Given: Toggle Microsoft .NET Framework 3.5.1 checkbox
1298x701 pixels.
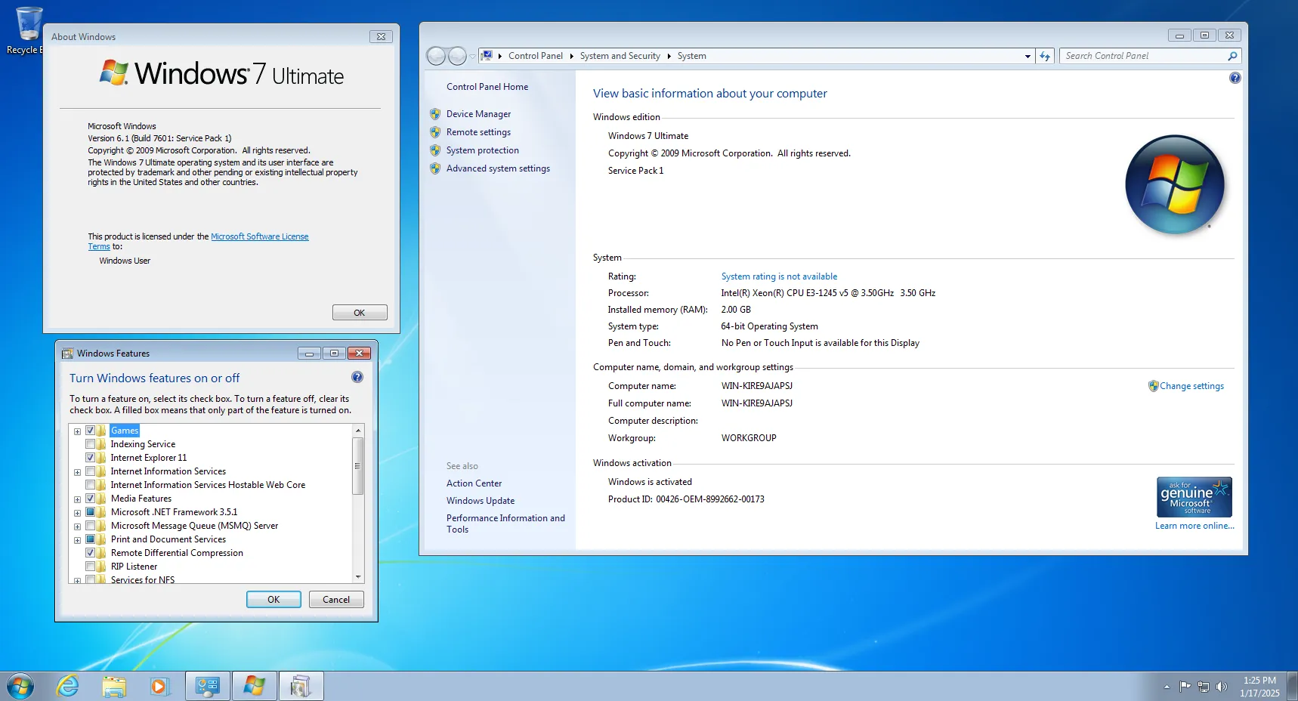Looking at the screenshot, I should pyautogui.click(x=90, y=512).
